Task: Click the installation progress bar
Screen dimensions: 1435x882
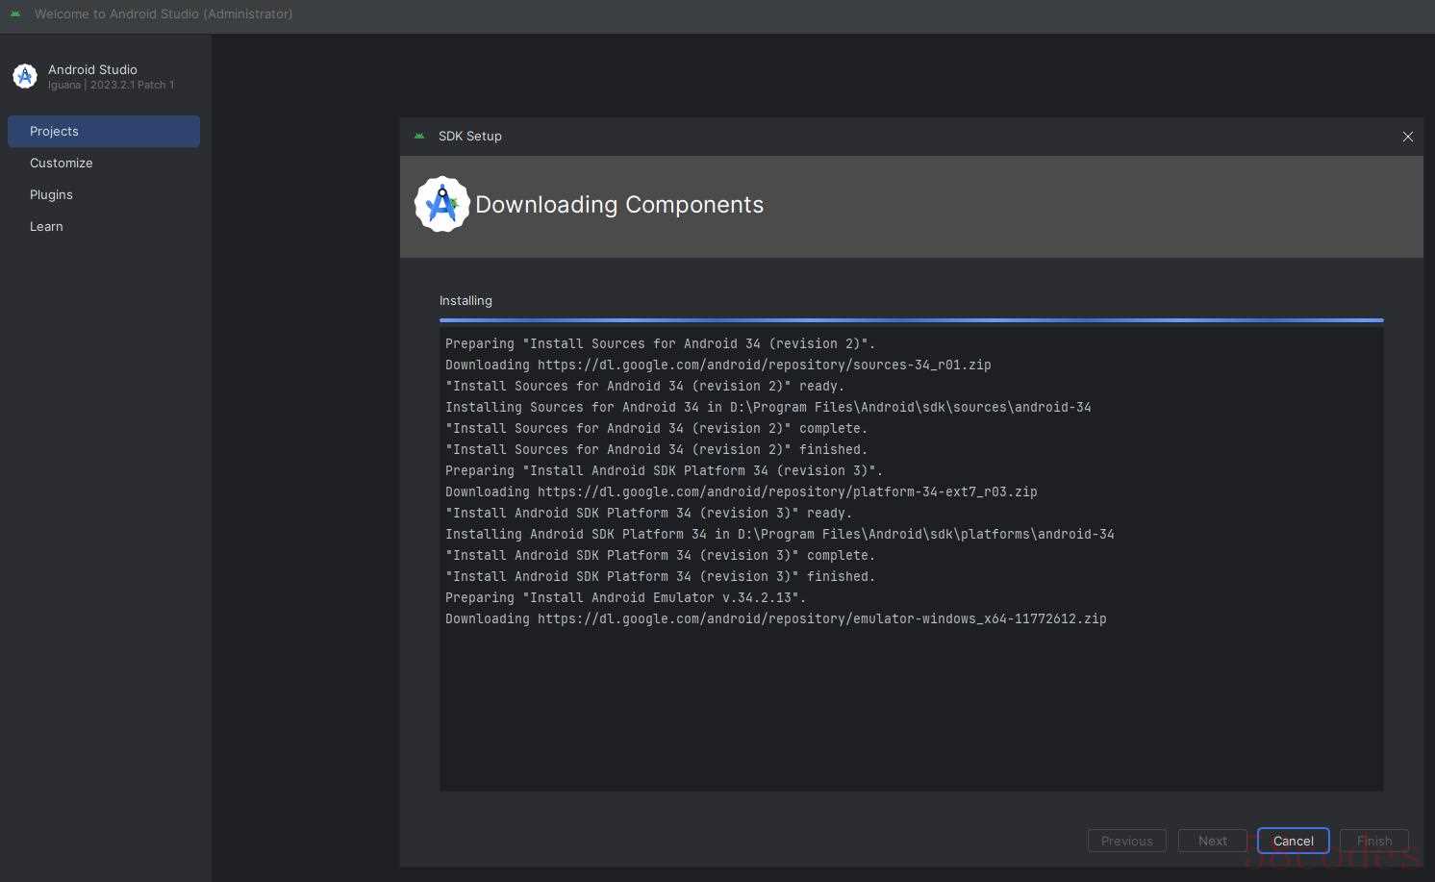Action: click(911, 319)
